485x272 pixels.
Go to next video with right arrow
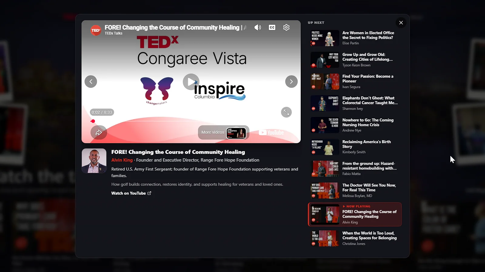pyautogui.click(x=291, y=82)
